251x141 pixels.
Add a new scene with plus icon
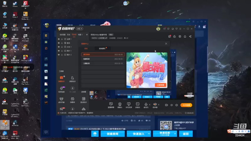(87, 34)
